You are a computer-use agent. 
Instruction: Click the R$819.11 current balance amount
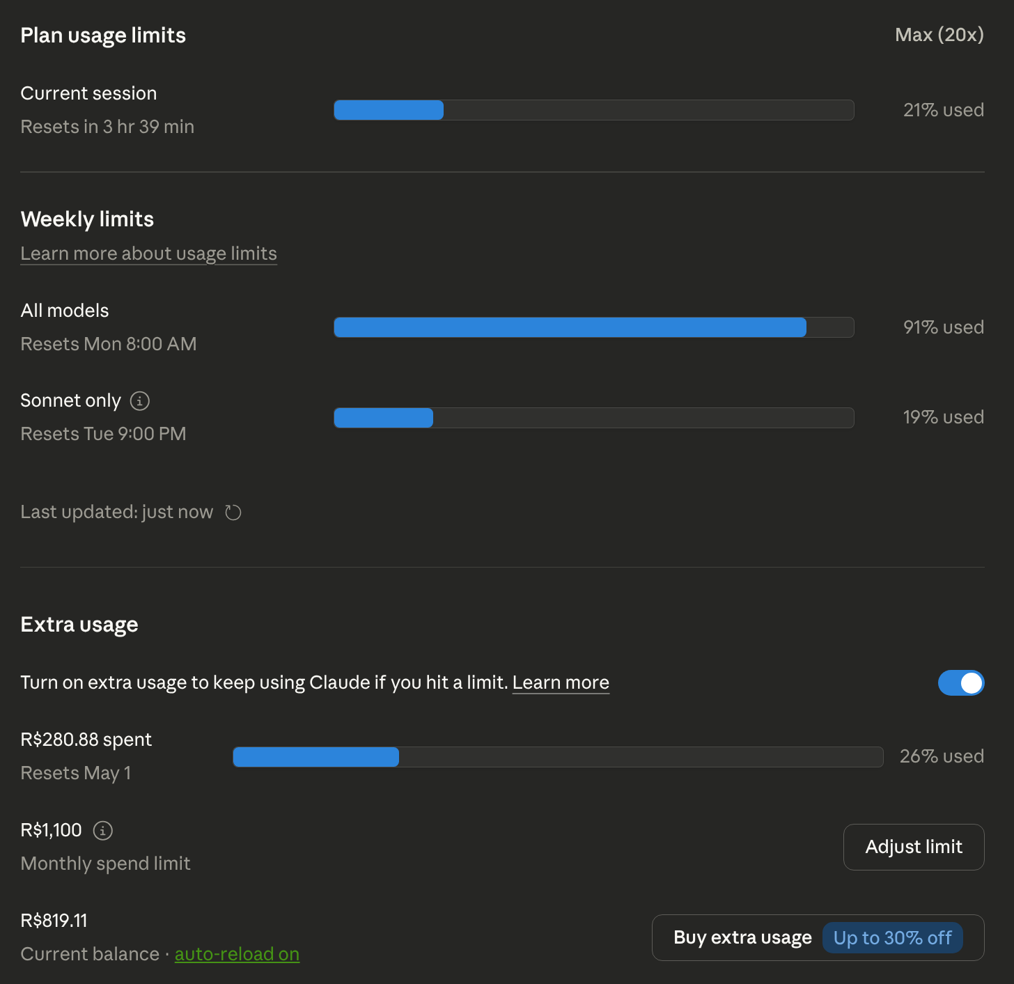pyautogui.click(x=54, y=921)
